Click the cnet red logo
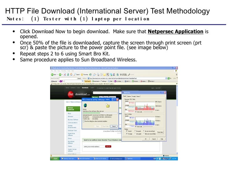 tap(71, 94)
